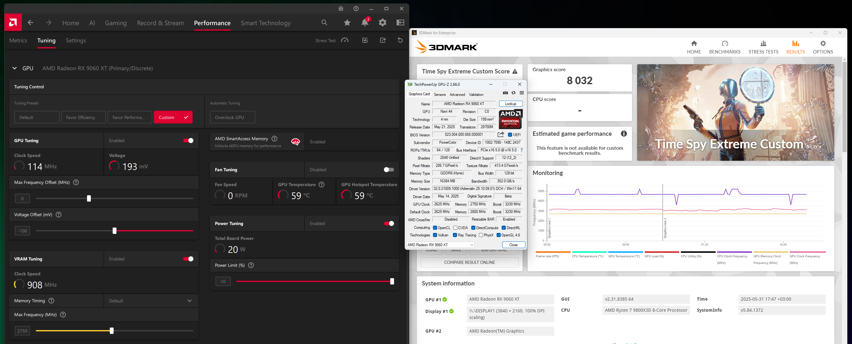
Task: Click Compare Result Online button
Action: pyautogui.click(x=469, y=262)
